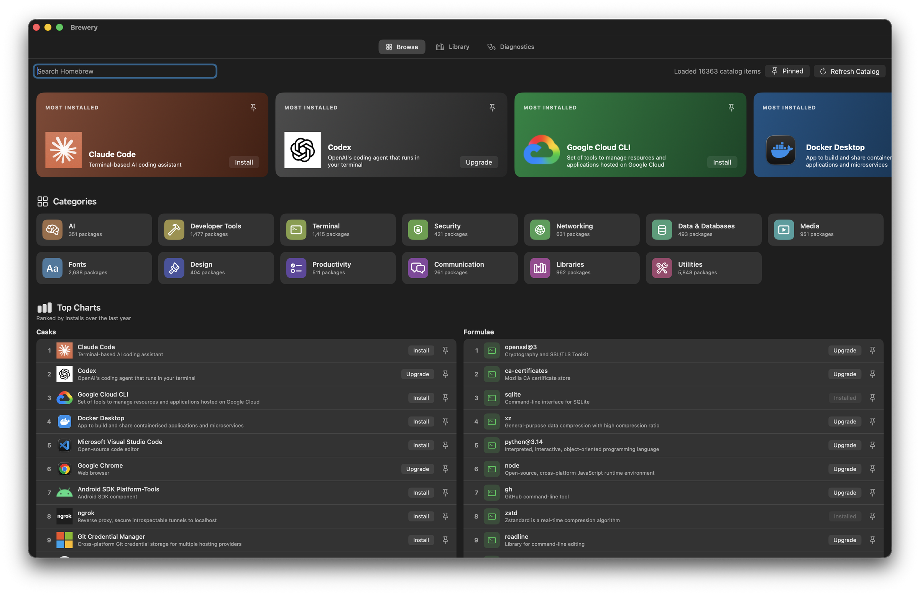This screenshot has width=920, height=595.
Task: Open the Data & Databases icon
Action: [662, 230]
